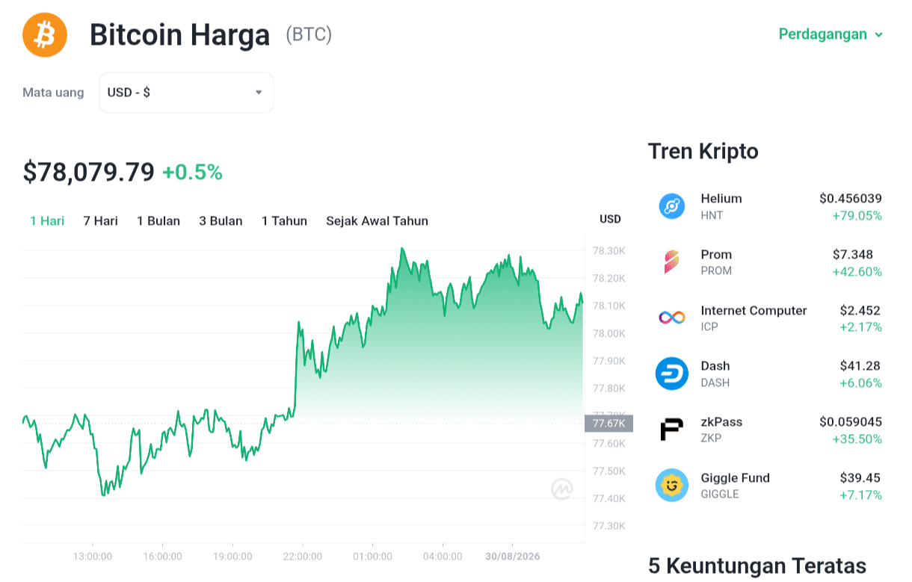The height and width of the screenshot is (582, 912).
Task: Select the 1 Hari time range
Action: [47, 221]
